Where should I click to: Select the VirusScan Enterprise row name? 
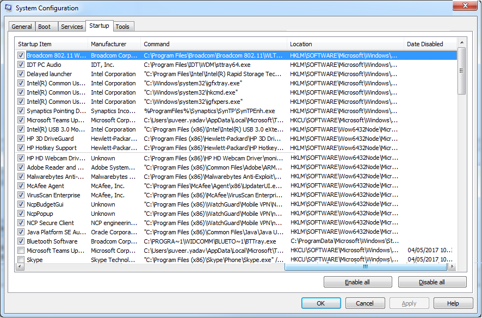pos(53,195)
